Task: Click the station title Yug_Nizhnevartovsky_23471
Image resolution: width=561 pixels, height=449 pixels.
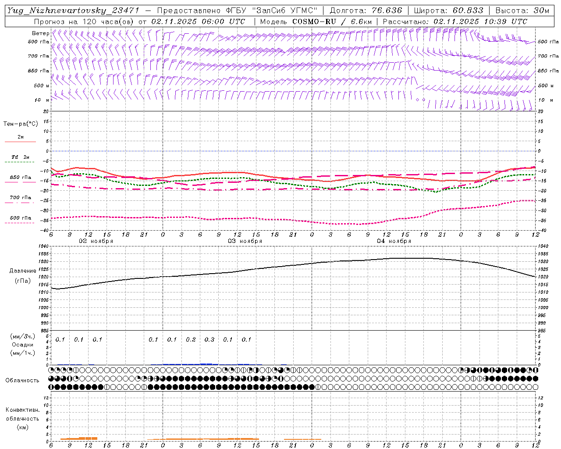Action: click(x=73, y=11)
